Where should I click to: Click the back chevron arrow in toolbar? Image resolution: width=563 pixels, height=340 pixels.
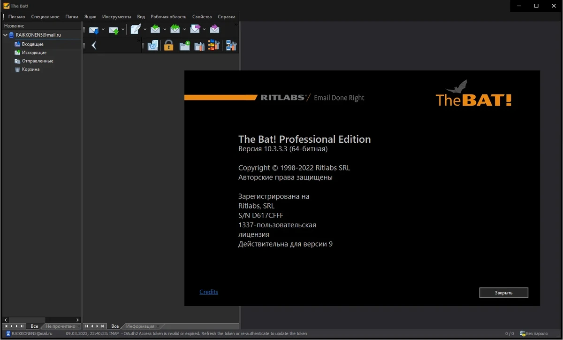click(x=94, y=46)
